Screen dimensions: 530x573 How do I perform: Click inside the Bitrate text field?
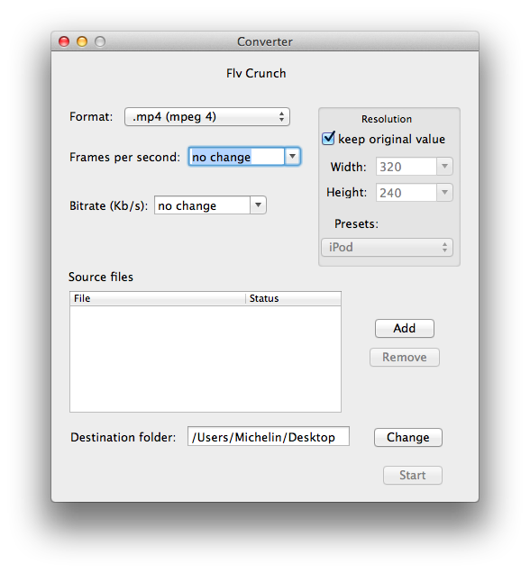pyautogui.click(x=202, y=205)
